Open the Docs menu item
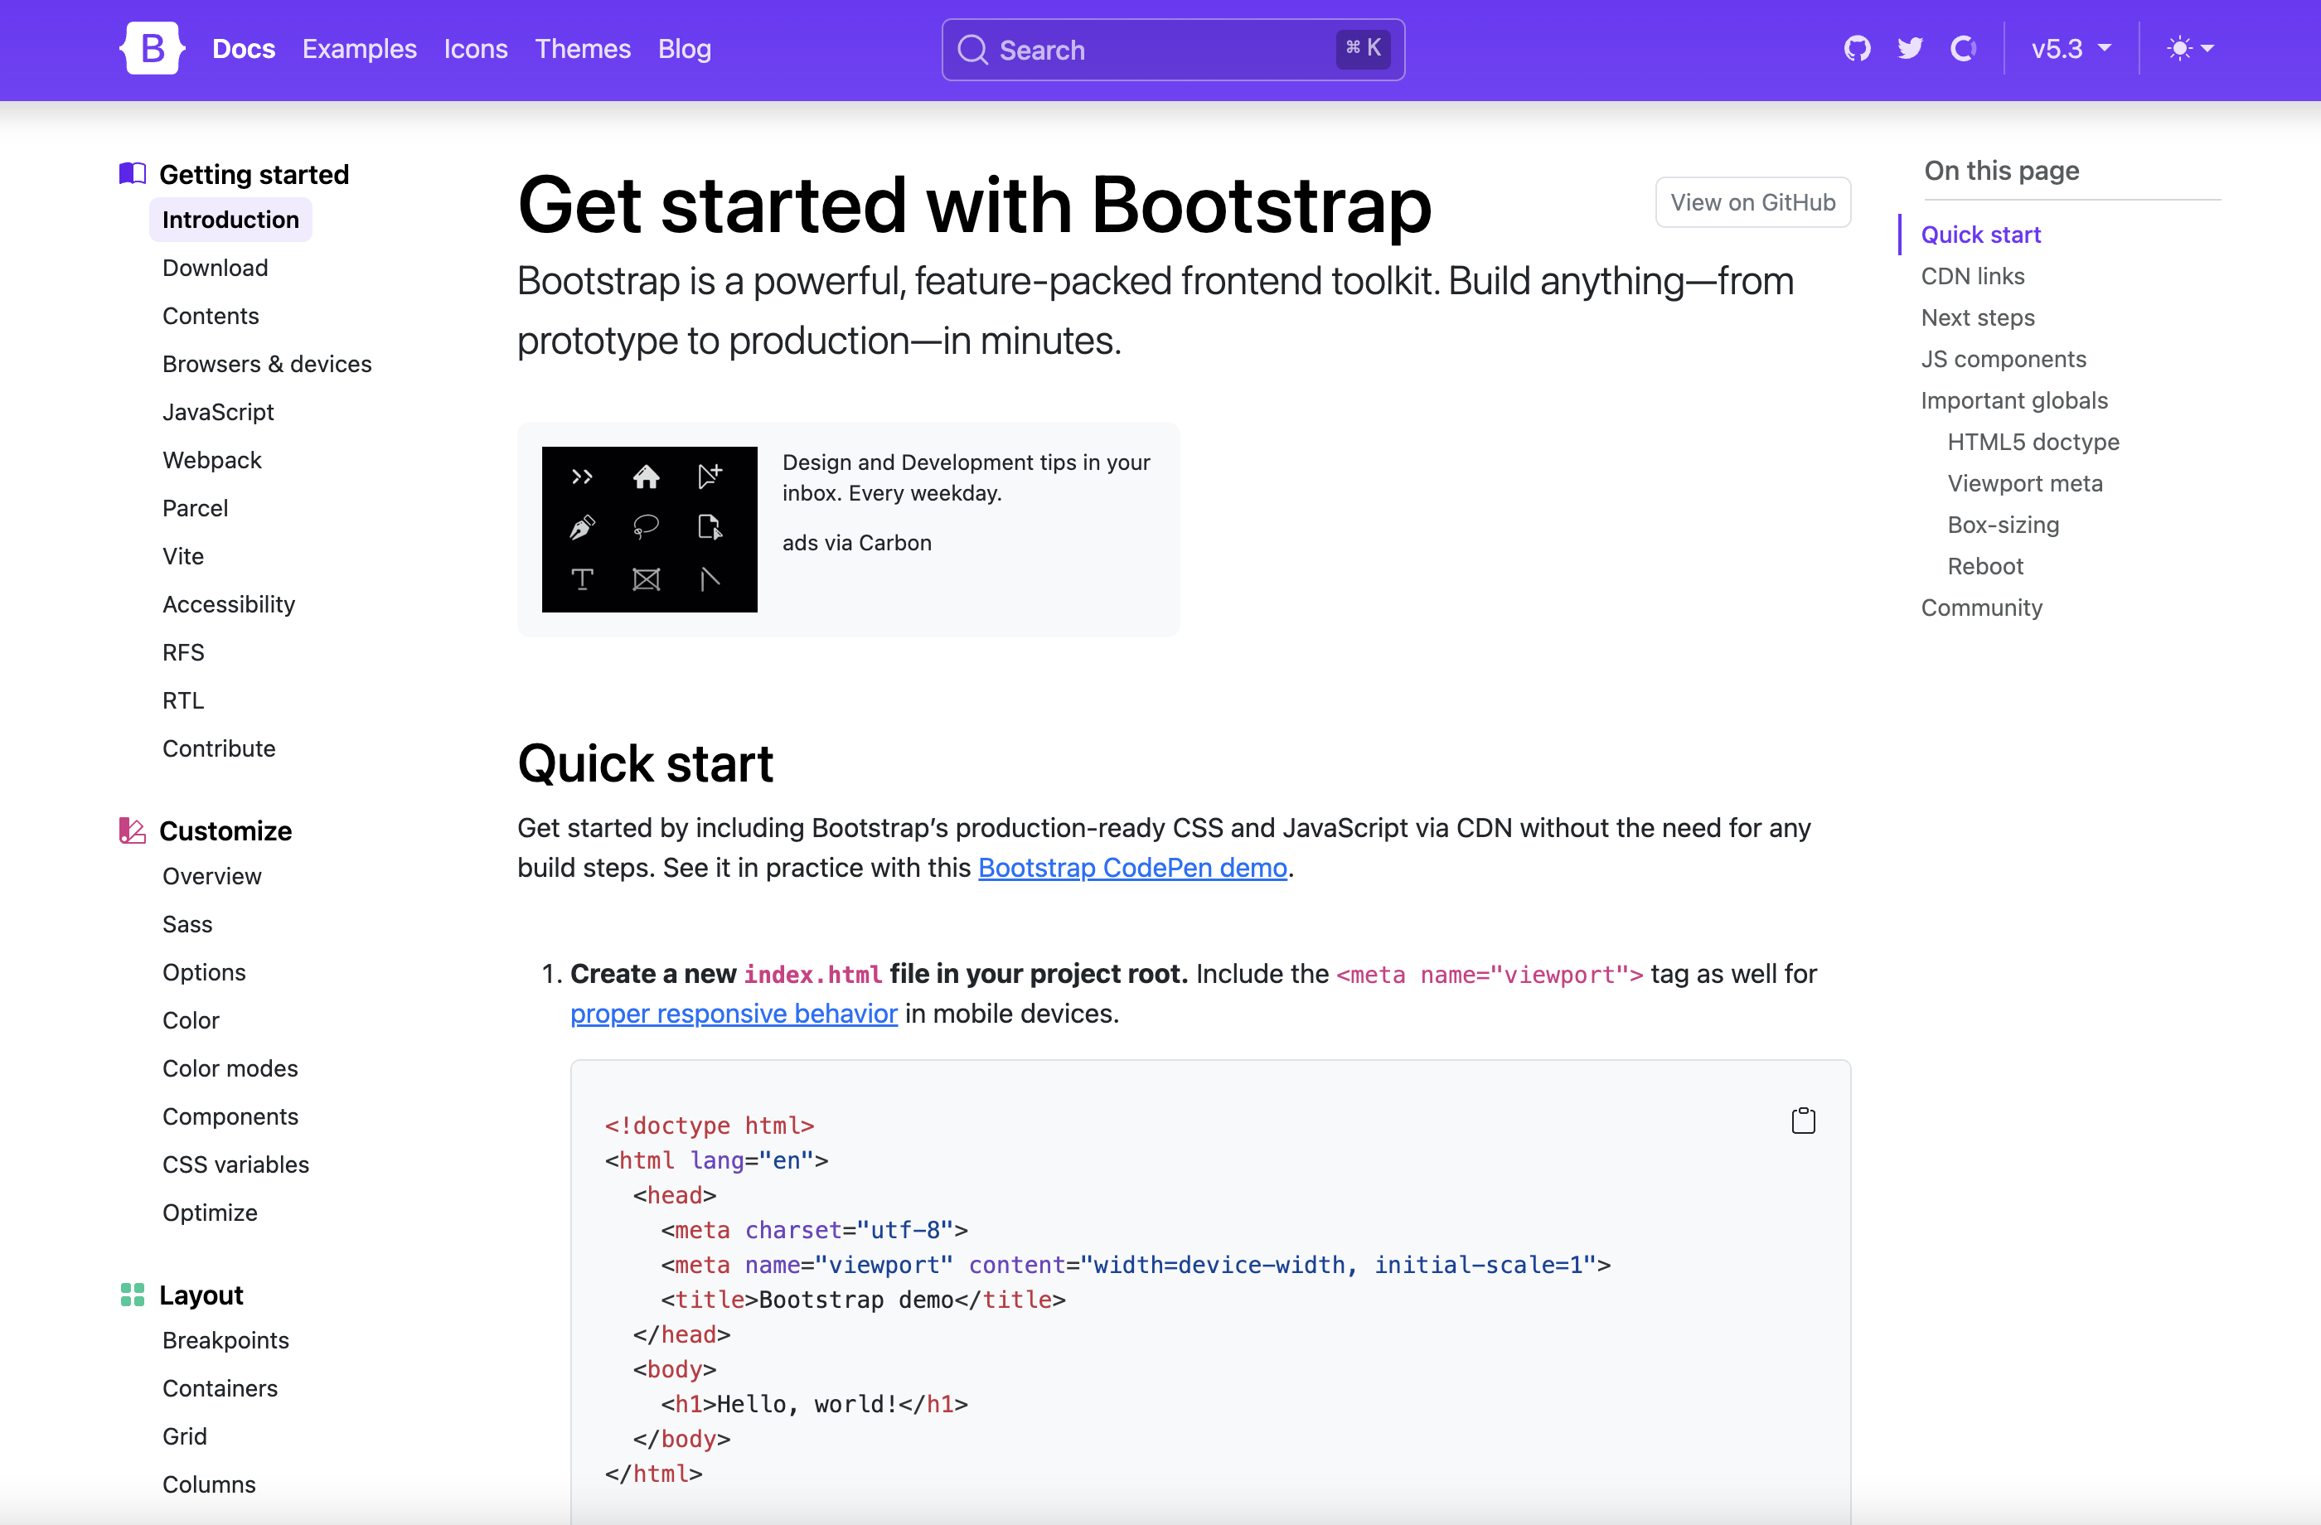The image size is (2321, 1525). point(243,48)
